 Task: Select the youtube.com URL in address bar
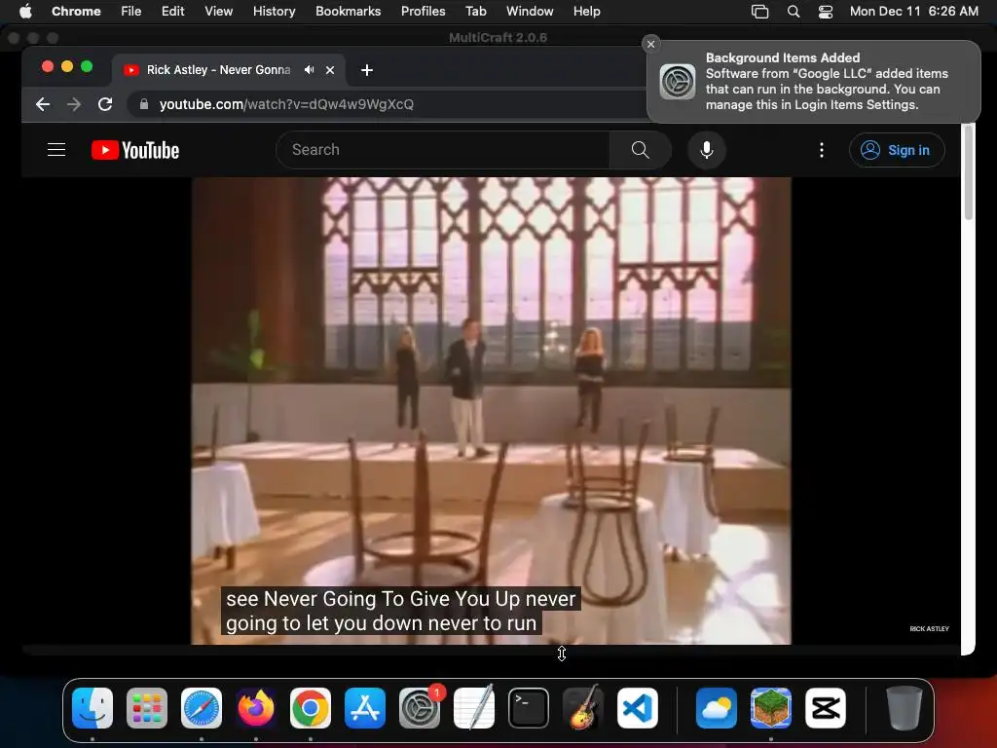[x=286, y=104]
